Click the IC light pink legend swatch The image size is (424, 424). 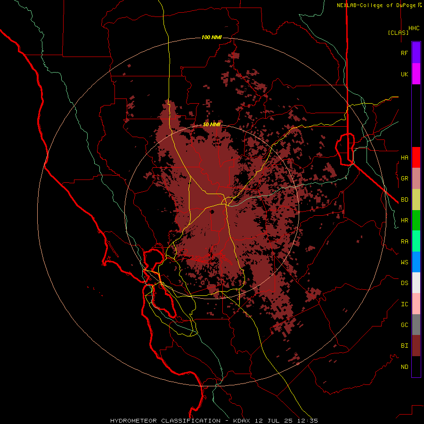pos(416,304)
